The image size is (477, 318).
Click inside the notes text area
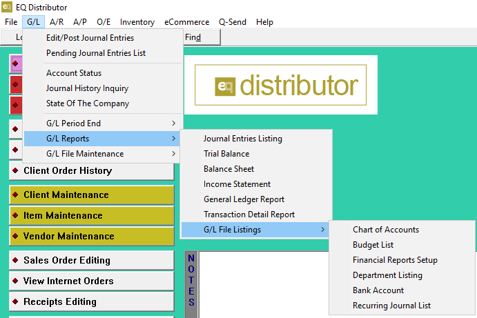point(264,285)
